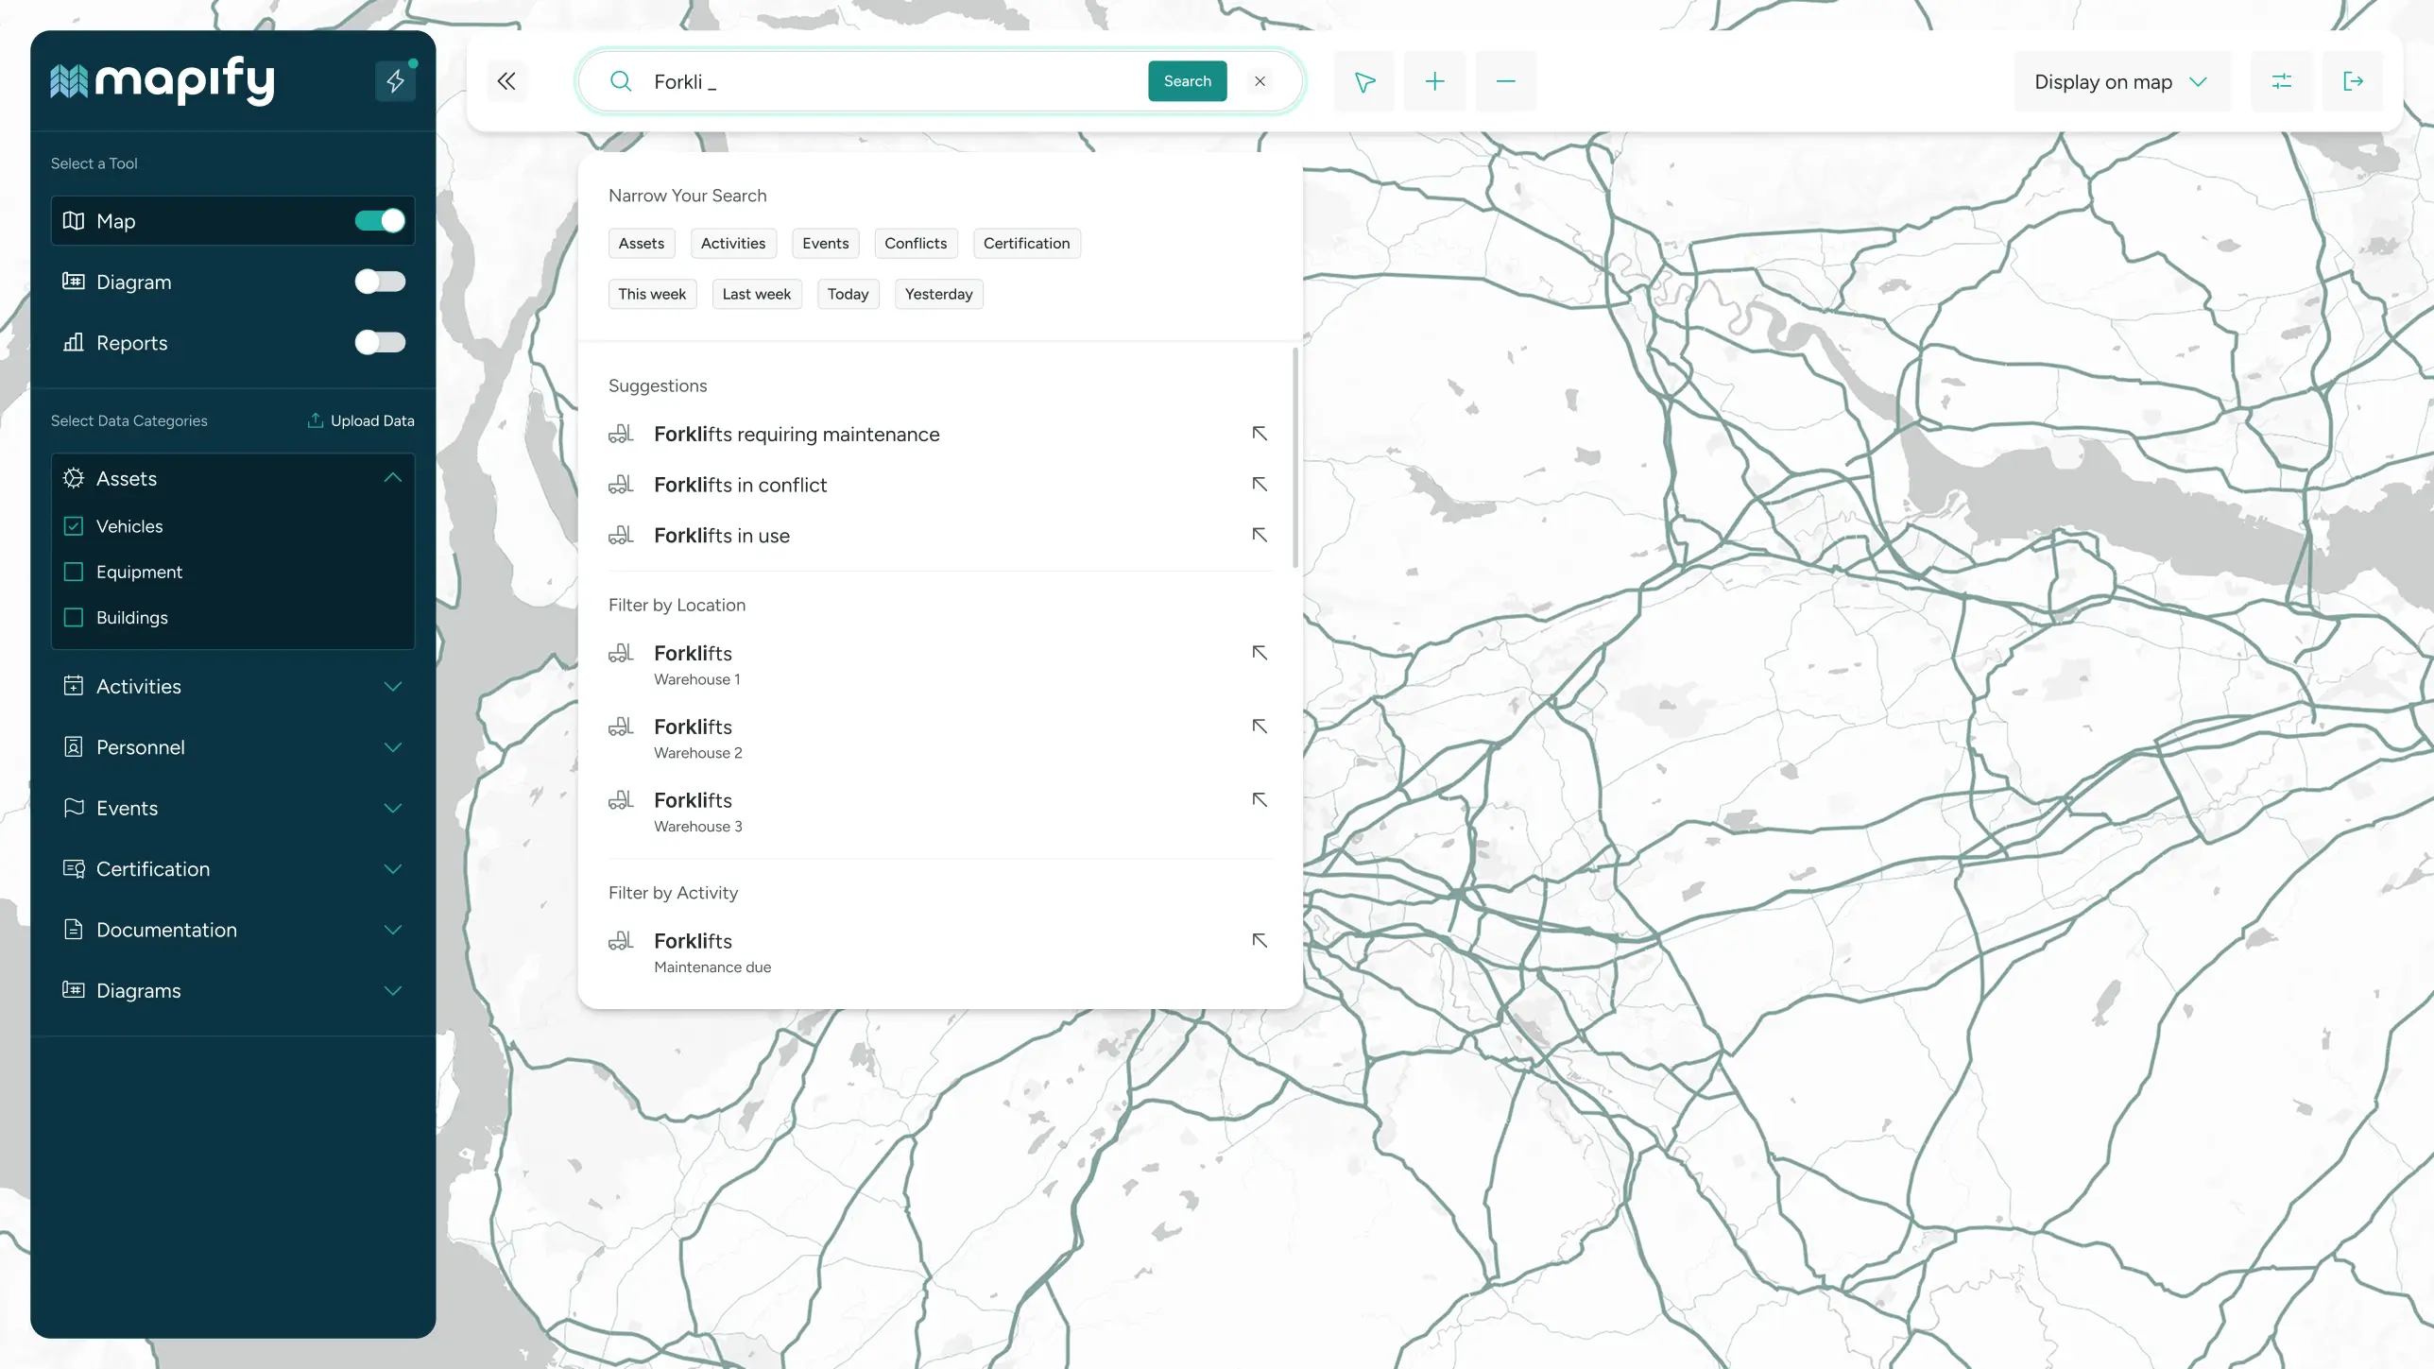Zoom out using the minus icon

tap(1504, 81)
